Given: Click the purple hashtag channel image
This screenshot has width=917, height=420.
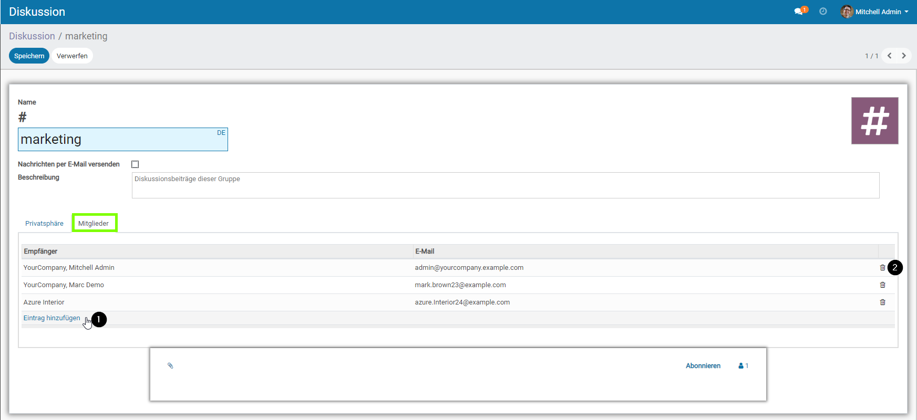Looking at the screenshot, I should point(874,121).
